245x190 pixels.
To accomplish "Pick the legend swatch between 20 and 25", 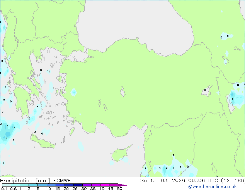I will [x=69, y=185].
